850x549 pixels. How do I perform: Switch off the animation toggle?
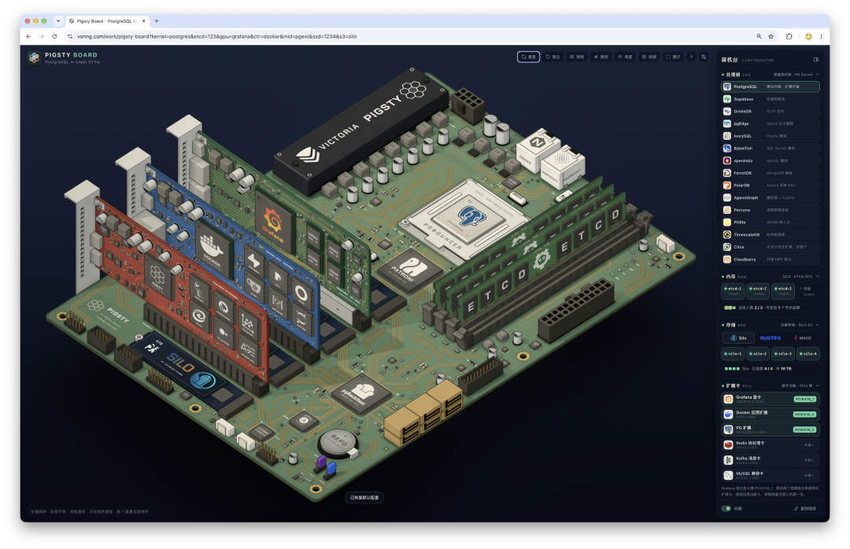coord(726,508)
